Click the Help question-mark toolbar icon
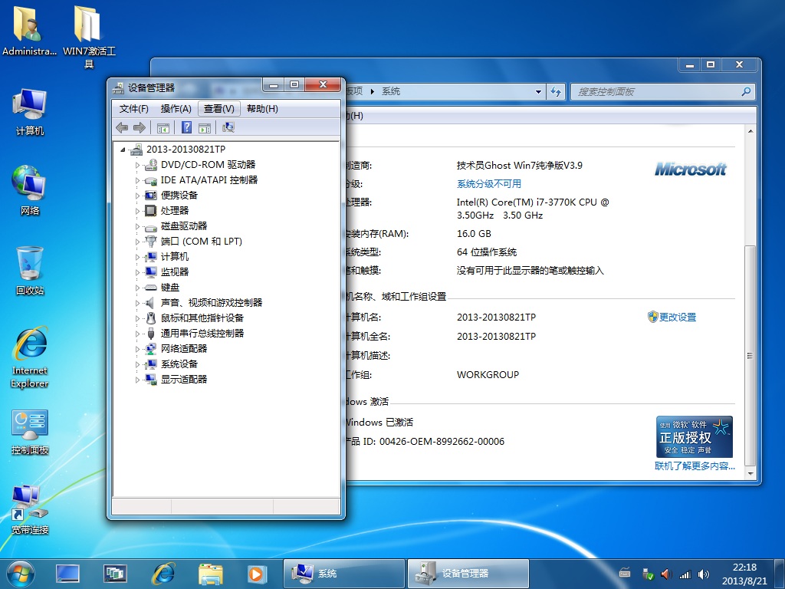 186,128
